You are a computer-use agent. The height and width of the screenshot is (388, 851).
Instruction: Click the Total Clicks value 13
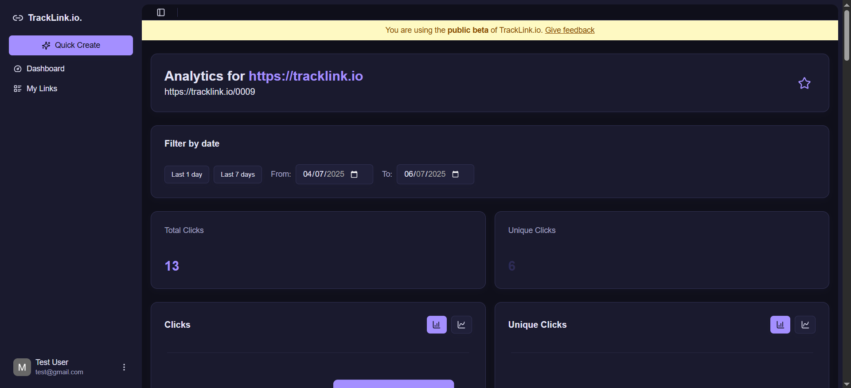(x=172, y=266)
